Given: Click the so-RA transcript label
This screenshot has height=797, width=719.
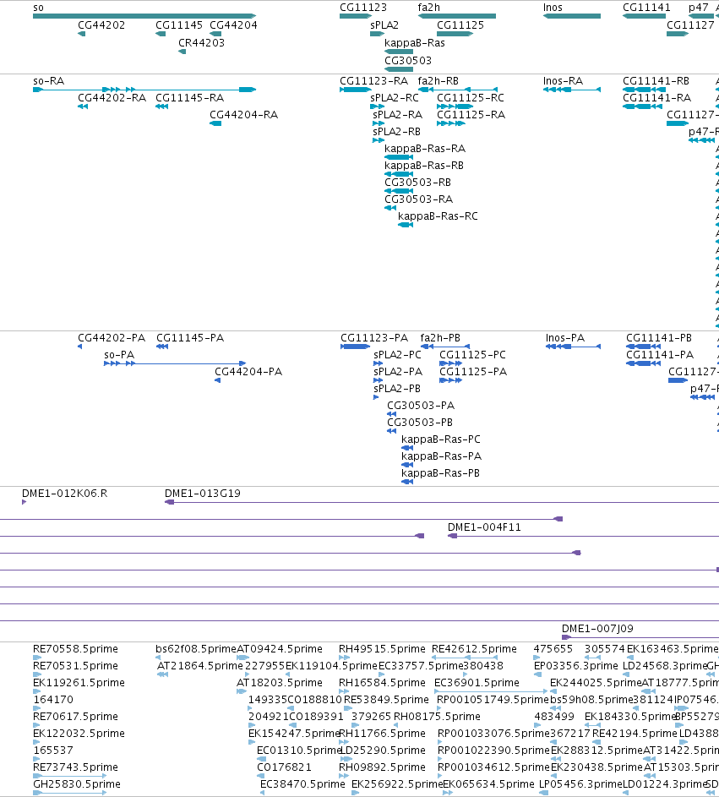Looking at the screenshot, I should [49, 81].
